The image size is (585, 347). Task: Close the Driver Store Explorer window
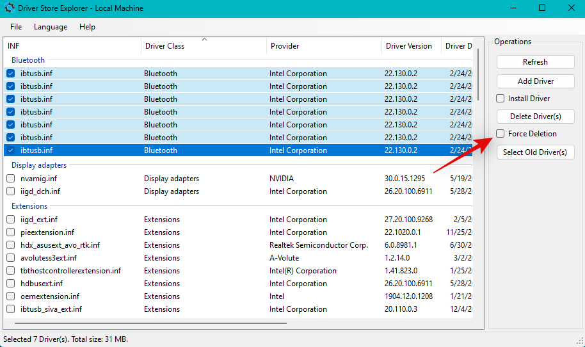pos(571,8)
